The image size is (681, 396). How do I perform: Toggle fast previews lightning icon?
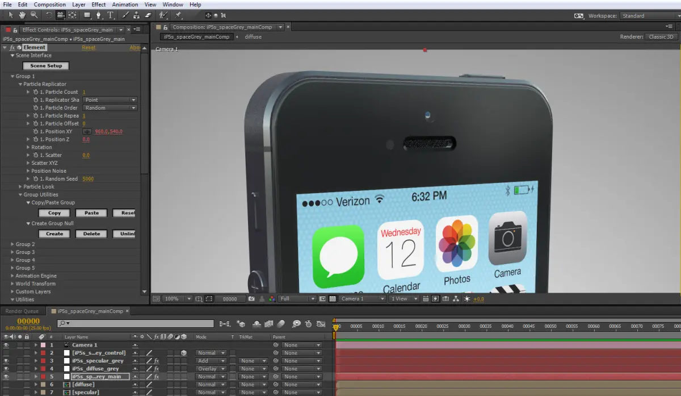[x=435, y=299]
